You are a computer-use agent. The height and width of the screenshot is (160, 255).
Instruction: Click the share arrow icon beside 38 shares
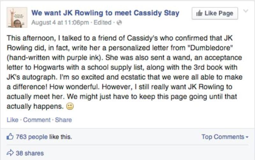[x=10, y=153]
